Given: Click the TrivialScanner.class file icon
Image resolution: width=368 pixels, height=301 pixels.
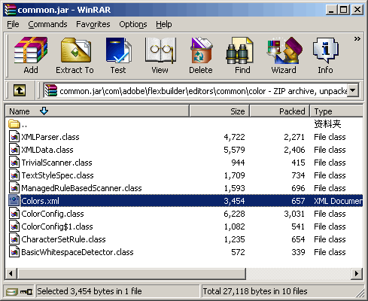Looking at the screenshot, I should tap(14, 163).
